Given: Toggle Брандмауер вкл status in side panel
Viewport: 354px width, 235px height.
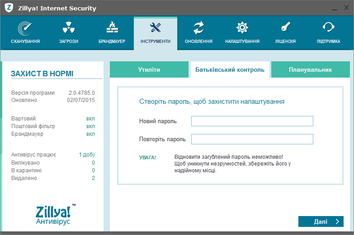Looking at the screenshot, I should [x=90, y=134].
